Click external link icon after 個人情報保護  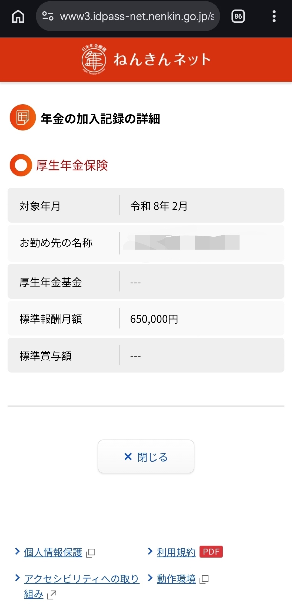(91, 553)
